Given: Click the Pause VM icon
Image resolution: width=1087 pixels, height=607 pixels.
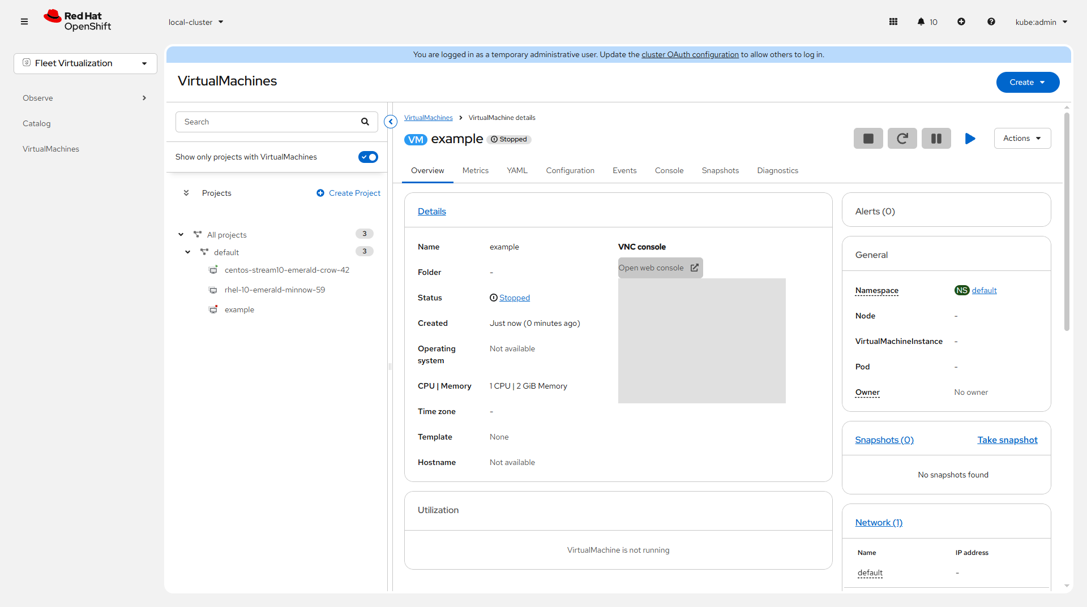Looking at the screenshot, I should 936,139.
